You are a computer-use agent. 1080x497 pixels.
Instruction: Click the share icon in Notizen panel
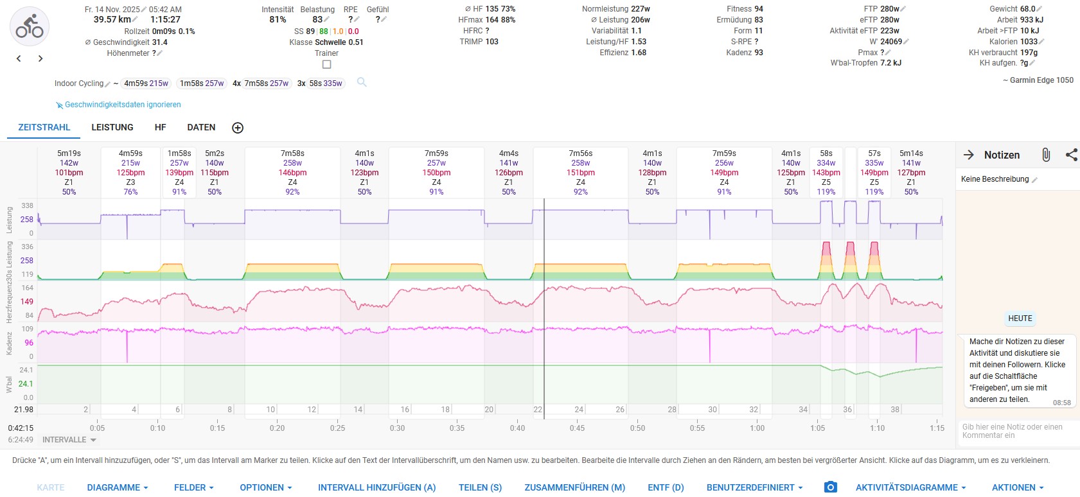(1071, 155)
